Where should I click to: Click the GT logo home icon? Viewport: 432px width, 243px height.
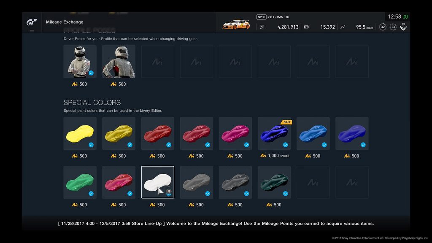32,22
